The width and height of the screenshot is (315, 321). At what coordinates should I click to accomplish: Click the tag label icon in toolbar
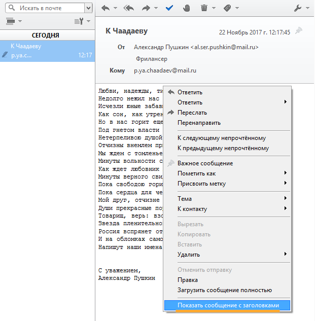coord(227,8)
